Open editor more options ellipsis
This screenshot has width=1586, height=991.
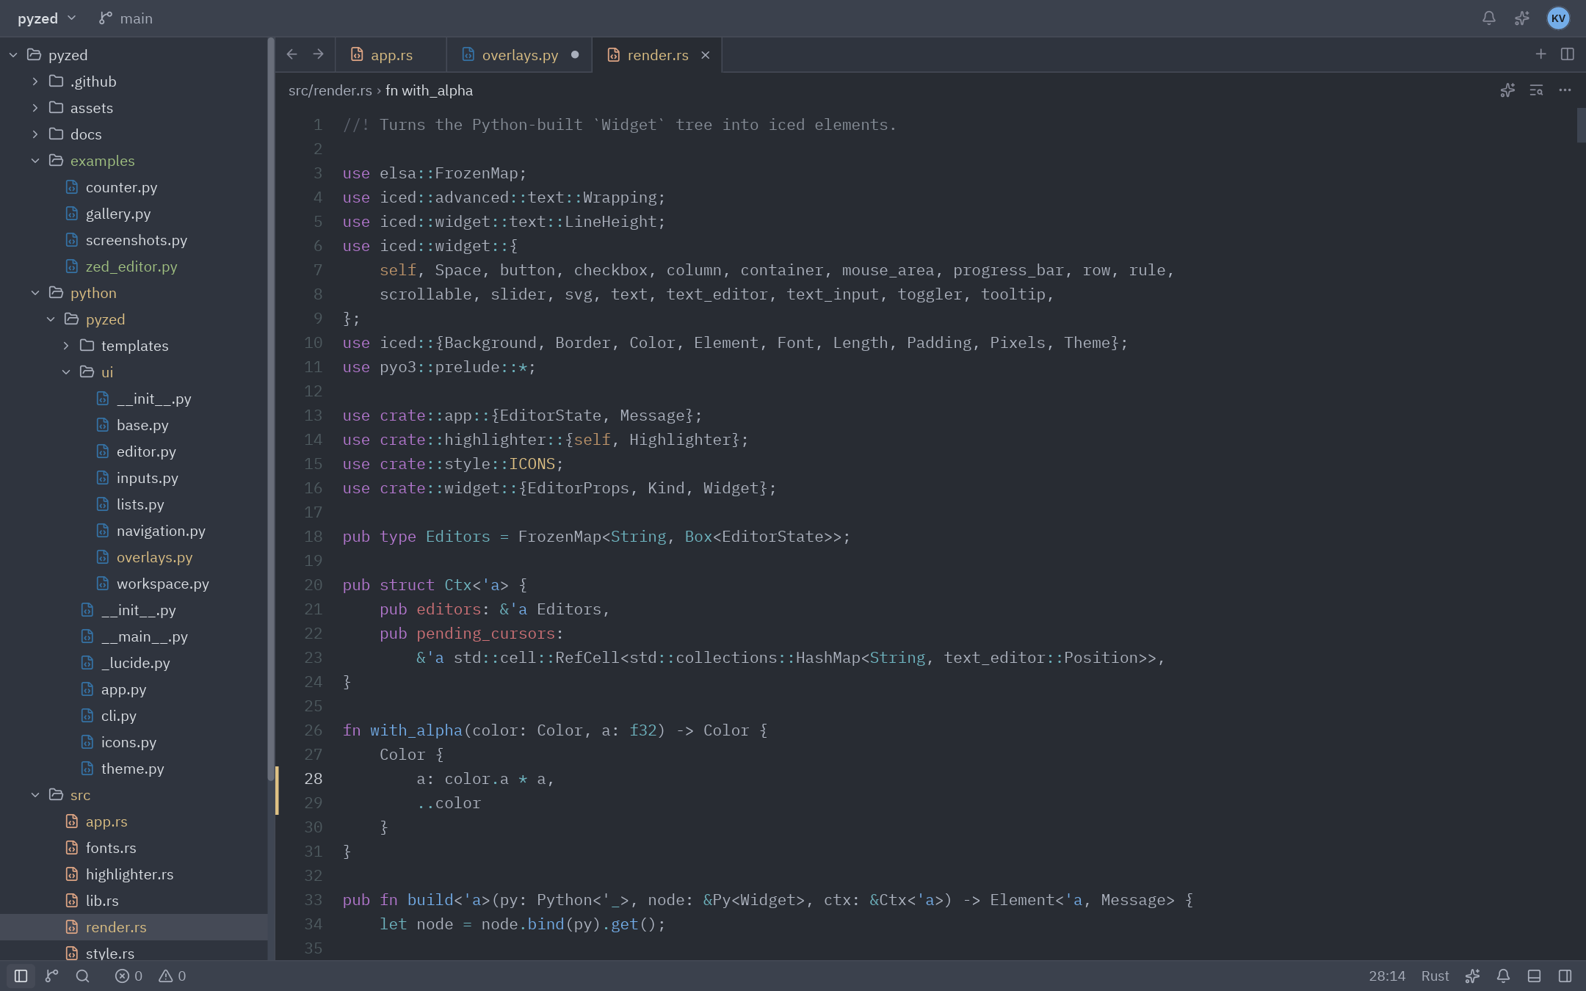[1565, 90]
